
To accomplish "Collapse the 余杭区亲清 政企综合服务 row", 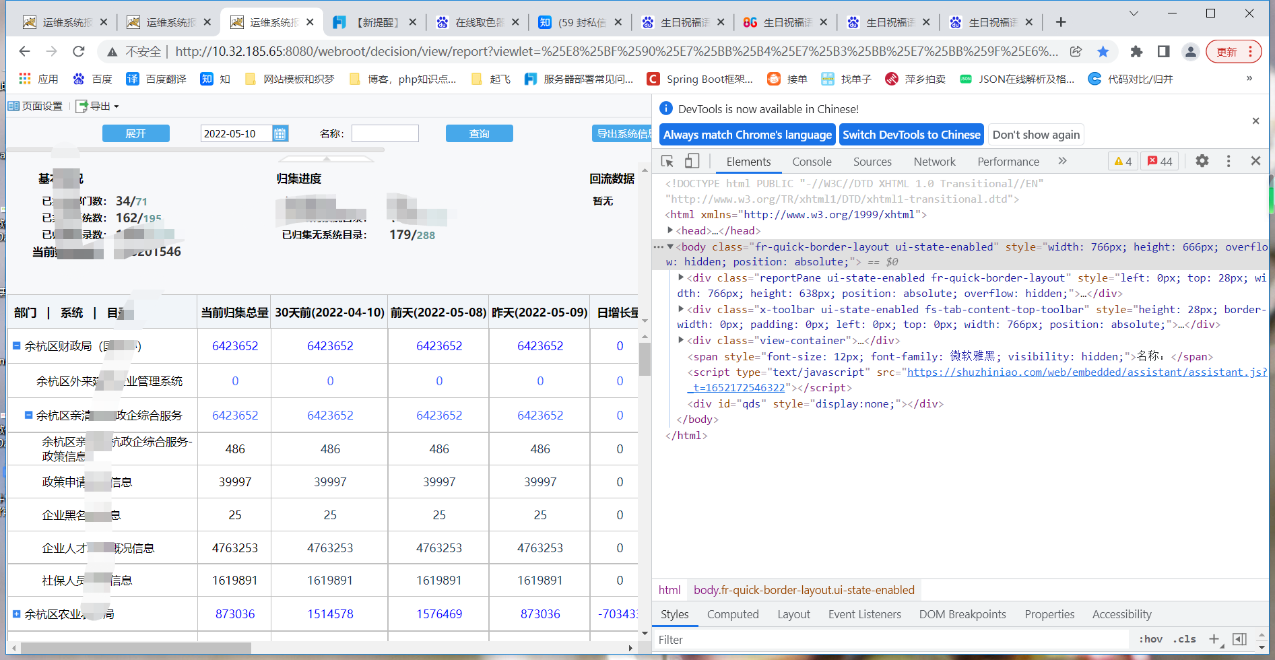I will [x=28, y=415].
